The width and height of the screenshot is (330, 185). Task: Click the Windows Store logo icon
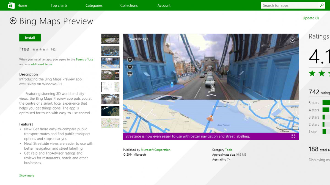point(11,5)
